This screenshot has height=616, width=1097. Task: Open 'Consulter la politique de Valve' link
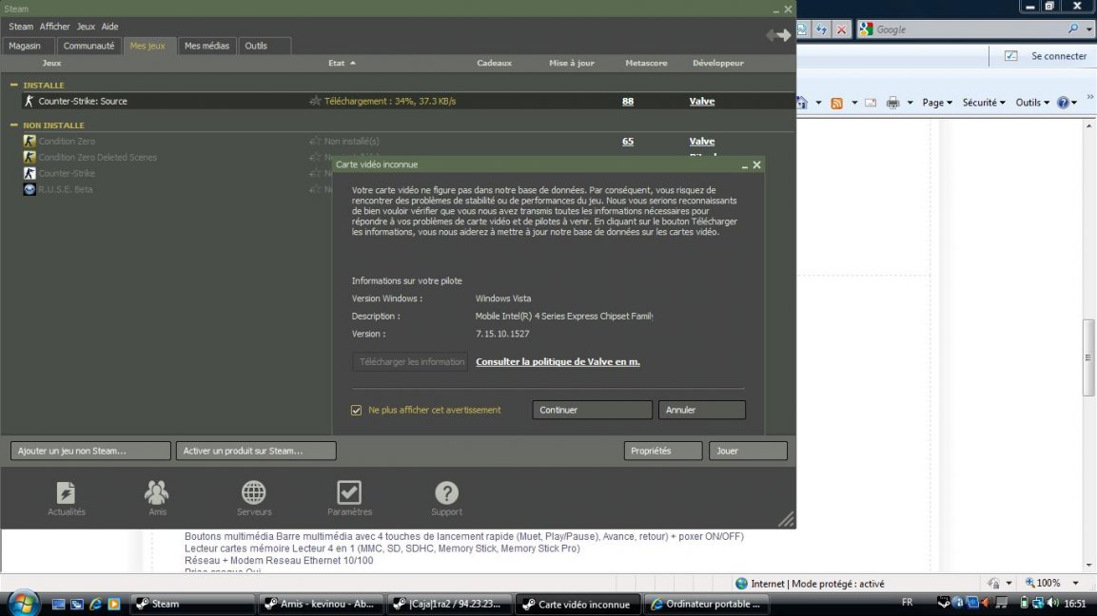click(558, 361)
